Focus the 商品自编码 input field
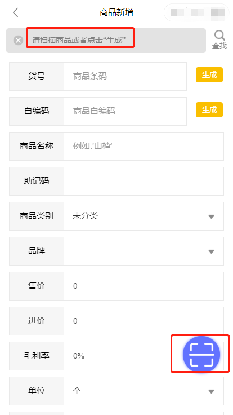This screenshot has width=233, height=415. click(x=125, y=111)
